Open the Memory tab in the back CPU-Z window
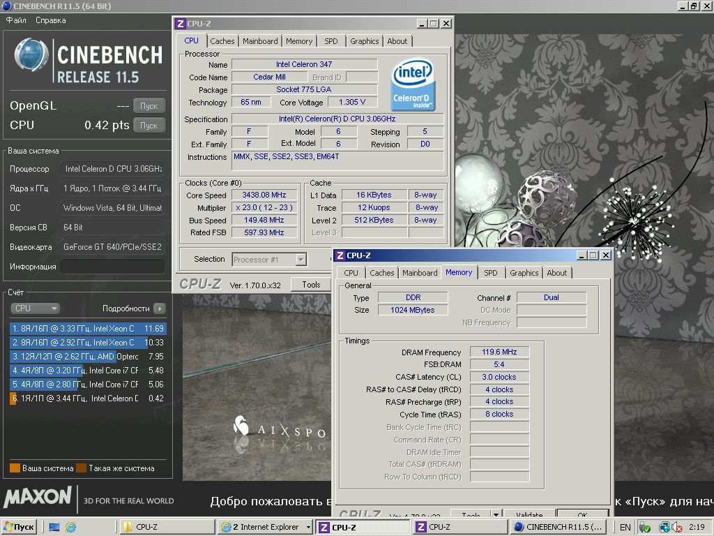 click(299, 41)
